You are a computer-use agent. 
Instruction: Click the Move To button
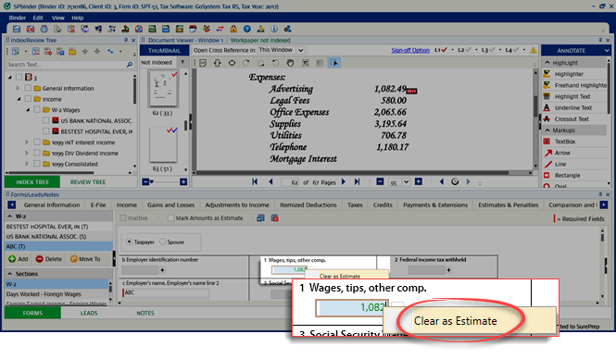(85, 258)
